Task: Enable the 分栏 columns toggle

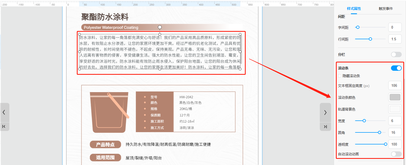Action: 396,54
